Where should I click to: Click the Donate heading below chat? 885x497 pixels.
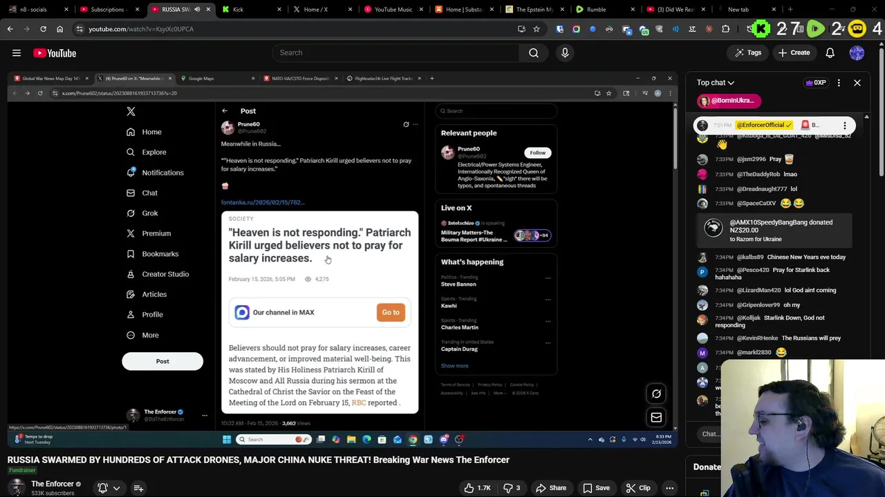tap(707, 467)
